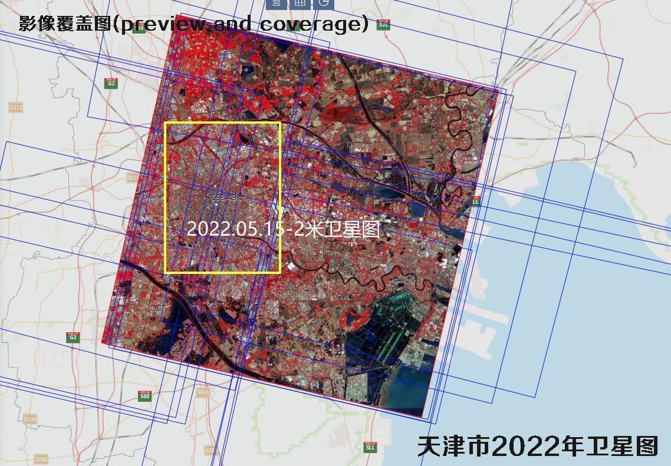The height and width of the screenshot is (466, 671).
Task: Open the grid view toolbar icon
Action: pyautogui.click(x=300, y=3)
